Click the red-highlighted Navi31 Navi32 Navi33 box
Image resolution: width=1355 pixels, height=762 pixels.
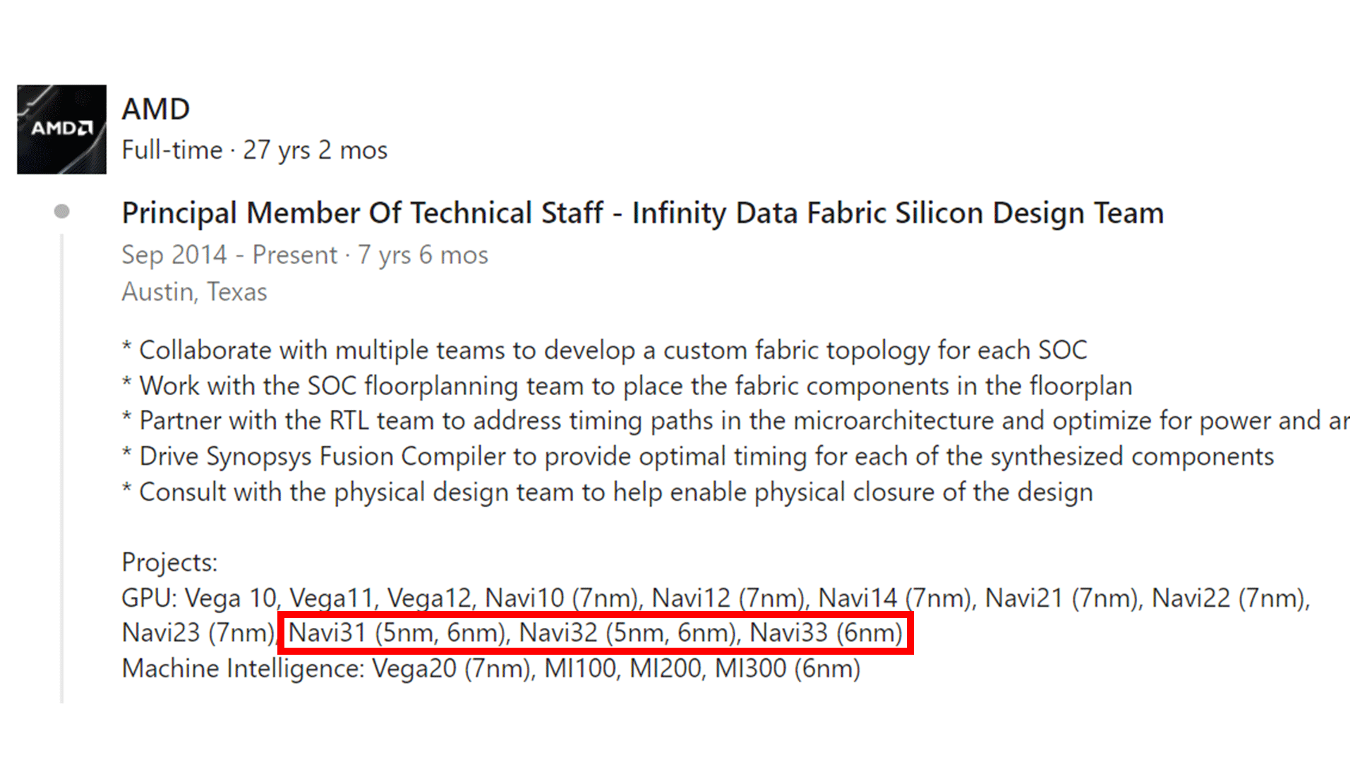click(595, 633)
